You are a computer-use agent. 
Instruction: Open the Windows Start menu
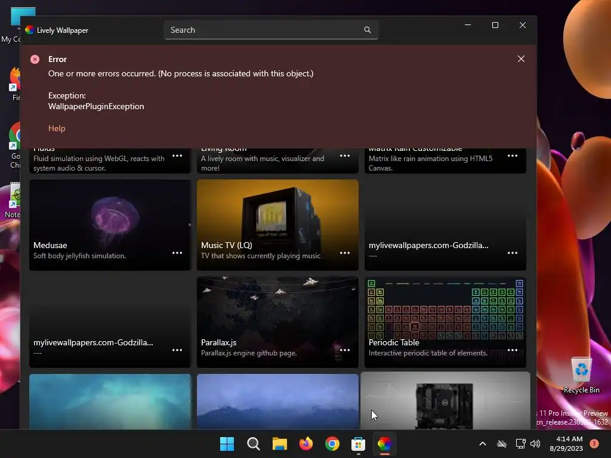(x=227, y=444)
